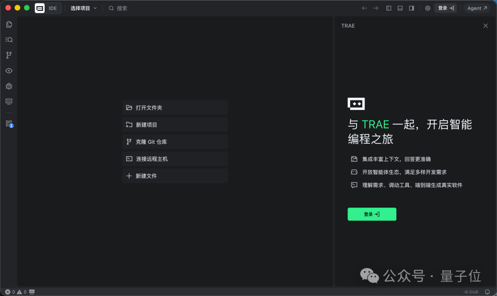Expand the 选择项目 project dropdown
The image size is (497, 296).
click(84, 8)
